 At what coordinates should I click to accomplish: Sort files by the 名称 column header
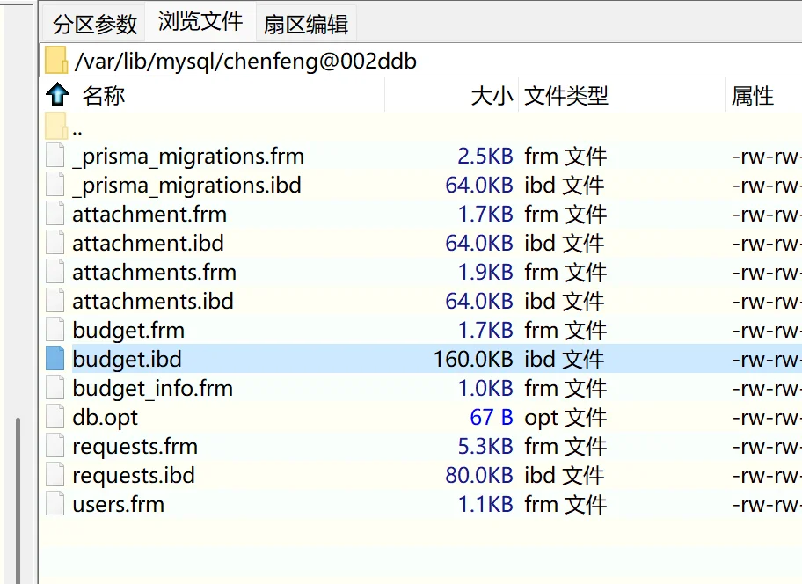coord(104,95)
